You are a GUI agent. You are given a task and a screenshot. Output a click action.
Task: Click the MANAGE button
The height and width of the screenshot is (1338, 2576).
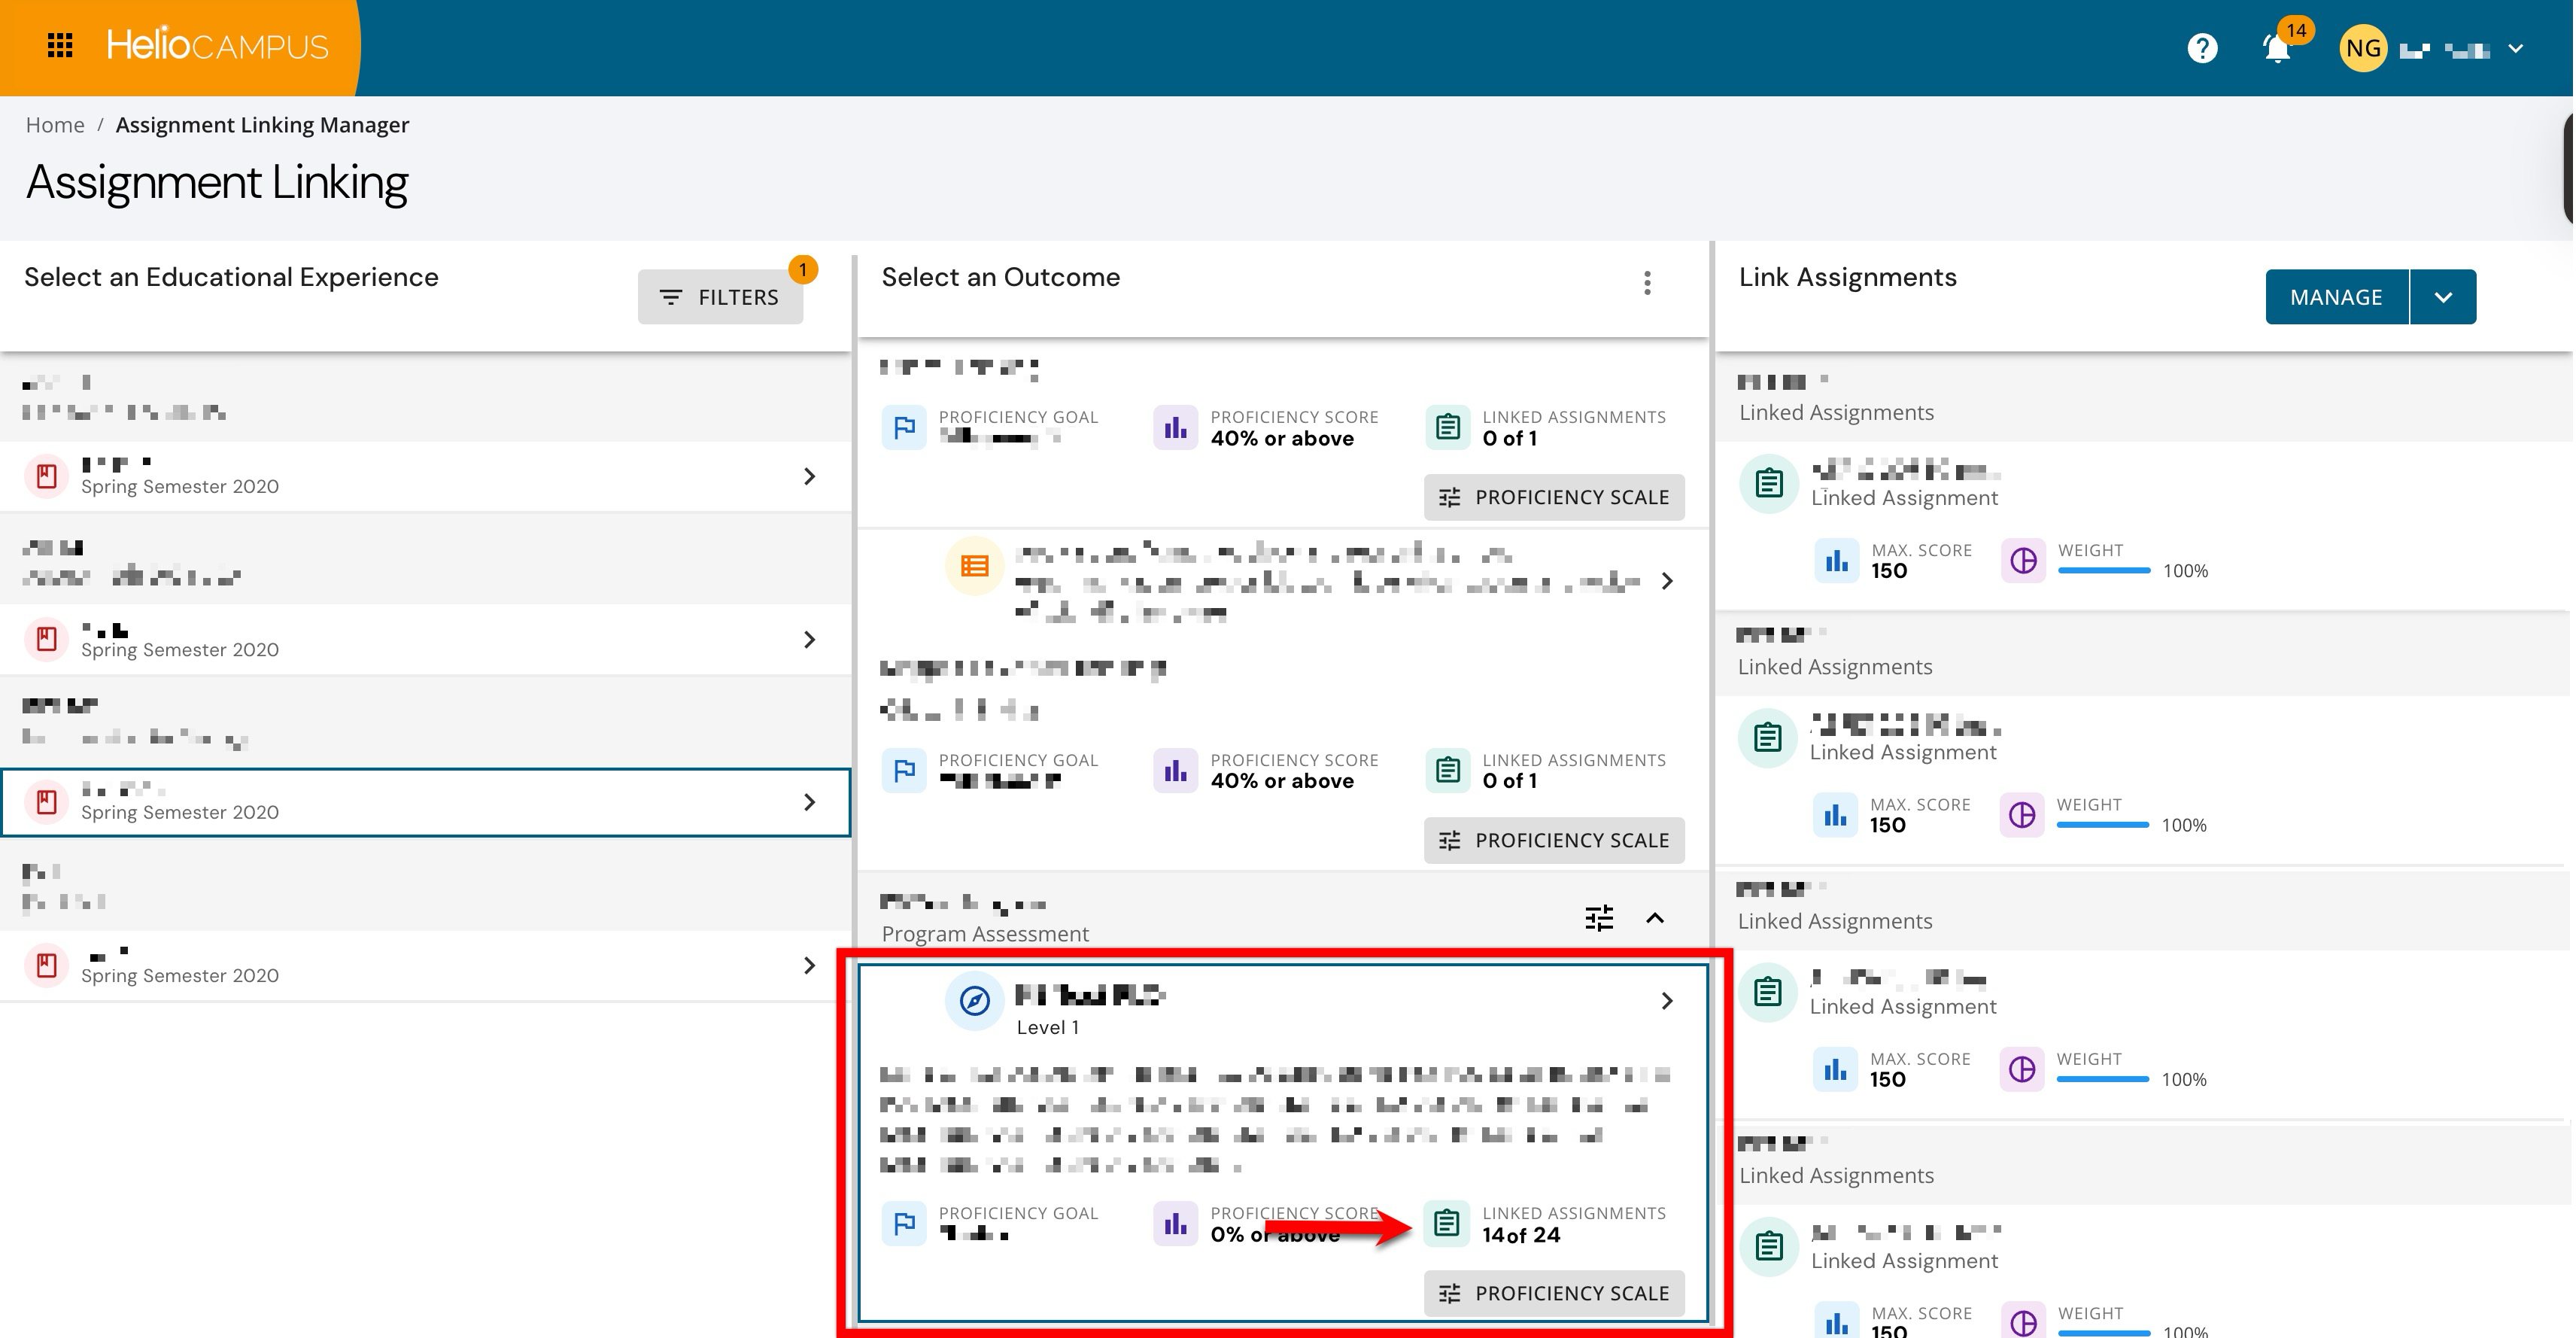coord(2336,297)
